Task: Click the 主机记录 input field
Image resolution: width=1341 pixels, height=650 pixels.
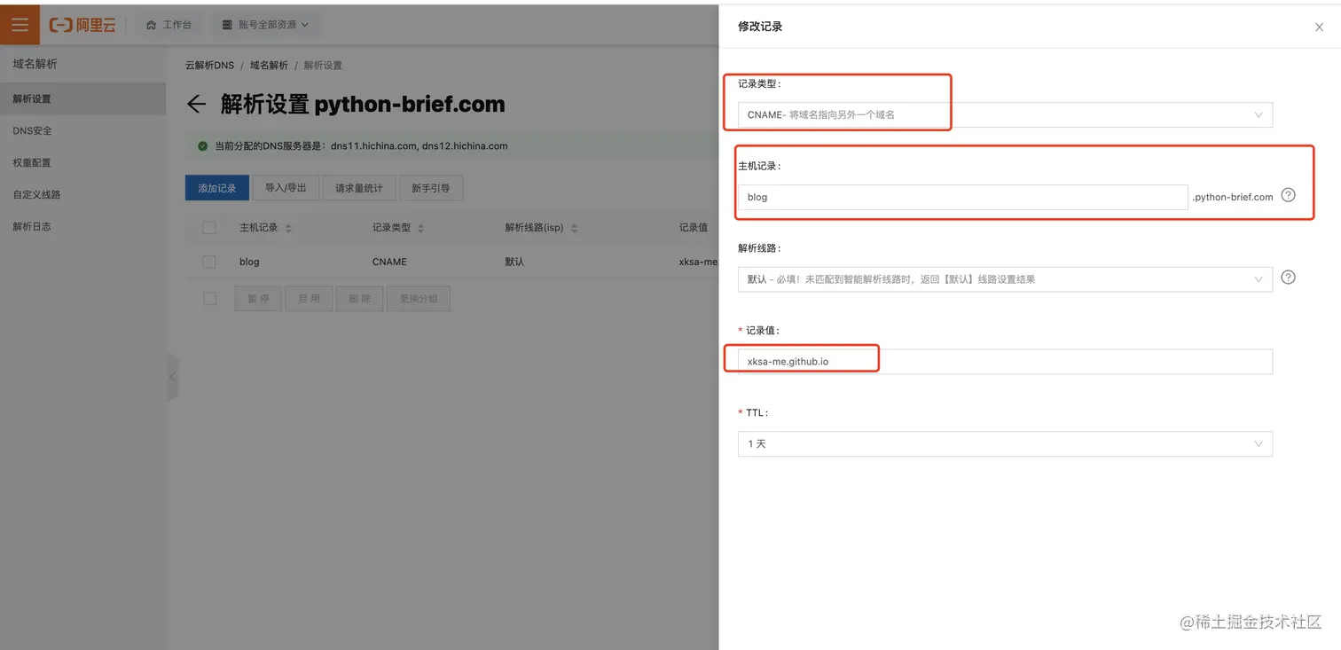Action: 962,197
